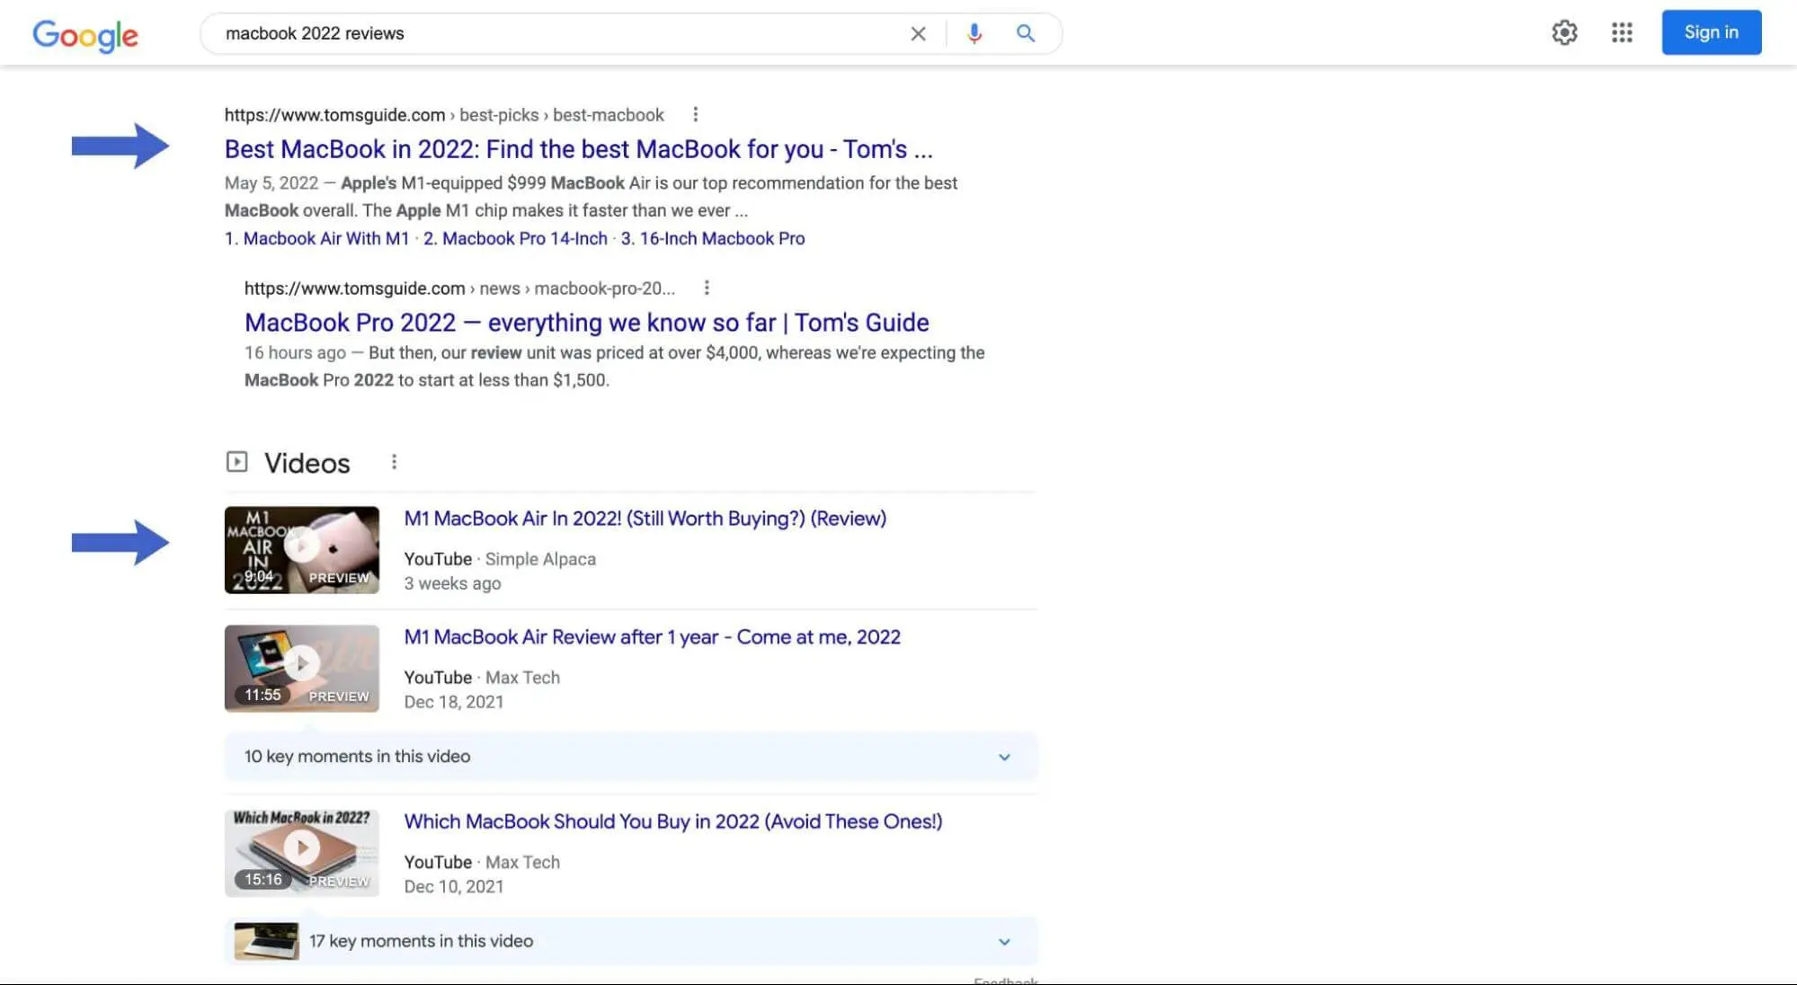Image resolution: width=1797 pixels, height=985 pixels.
Task: Jump to 16-Inch Macbook Pro section link
Action: 713,239
